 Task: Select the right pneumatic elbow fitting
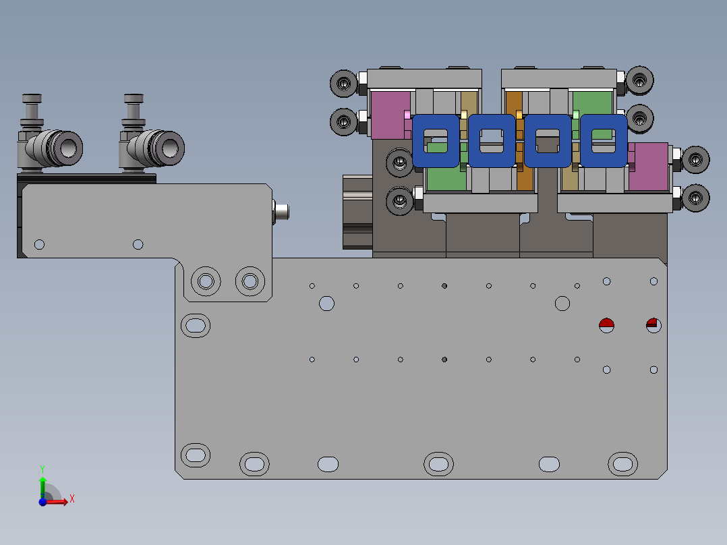click(x=152, y=134)
